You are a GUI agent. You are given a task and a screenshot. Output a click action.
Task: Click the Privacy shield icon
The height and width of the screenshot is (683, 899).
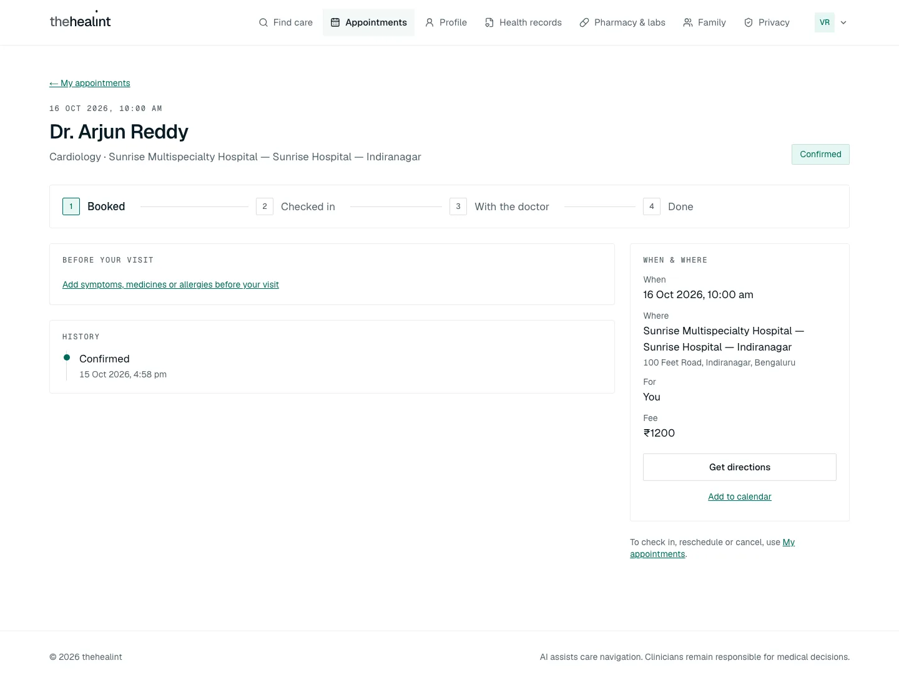pyautogui.click(x=749, y=22)
